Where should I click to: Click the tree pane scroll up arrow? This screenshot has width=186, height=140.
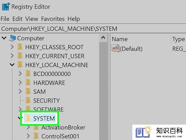103,38
